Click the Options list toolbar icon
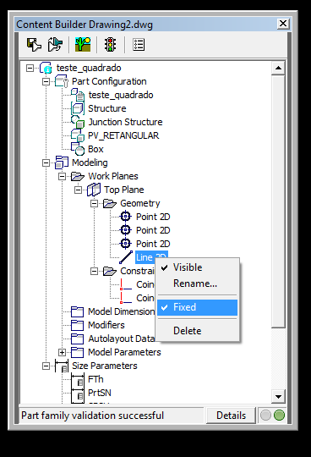 click(139, 45)
